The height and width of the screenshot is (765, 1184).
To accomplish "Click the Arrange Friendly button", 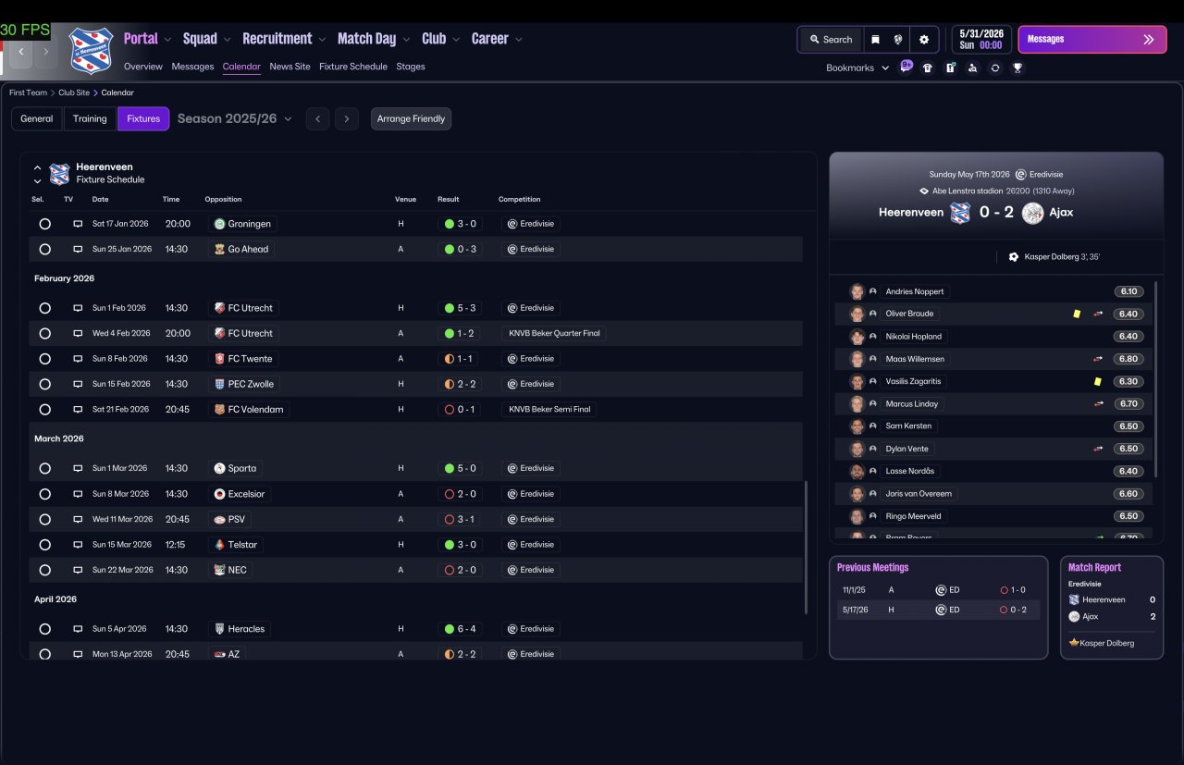I will coord(411,118).
